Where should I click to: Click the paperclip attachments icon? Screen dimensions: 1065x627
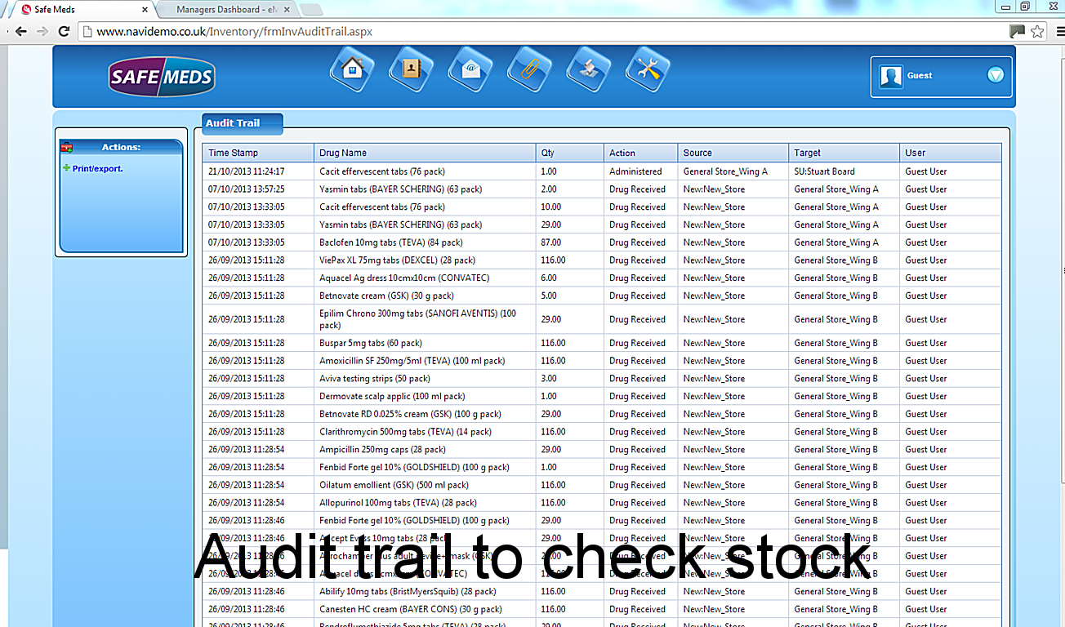tap(529, 70)
